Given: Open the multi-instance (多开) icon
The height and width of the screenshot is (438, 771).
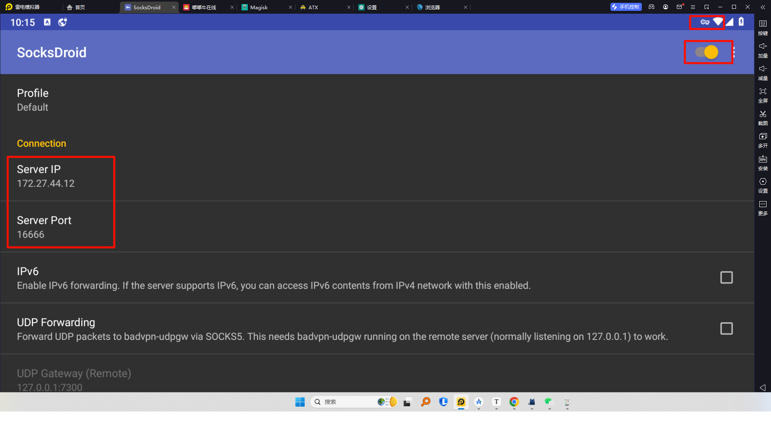Looking at the screenshot, I should 763,139.
